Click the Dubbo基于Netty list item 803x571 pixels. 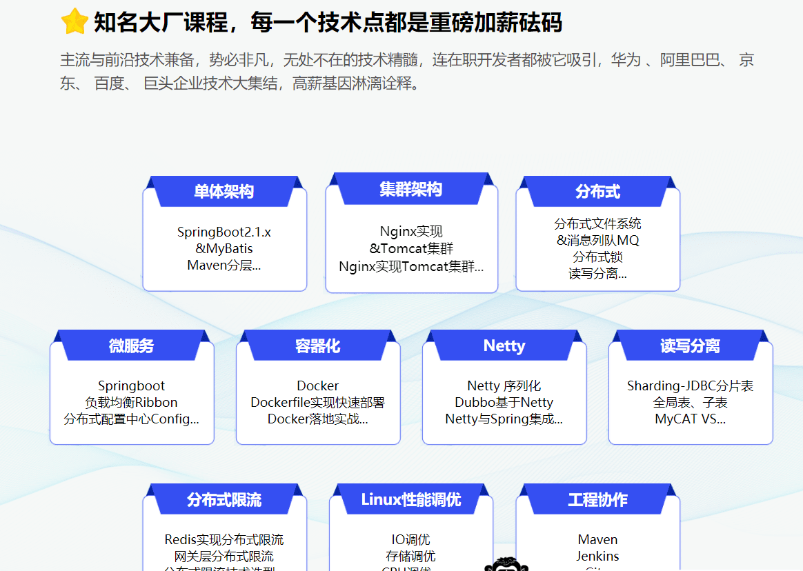(x=504, y=402)
